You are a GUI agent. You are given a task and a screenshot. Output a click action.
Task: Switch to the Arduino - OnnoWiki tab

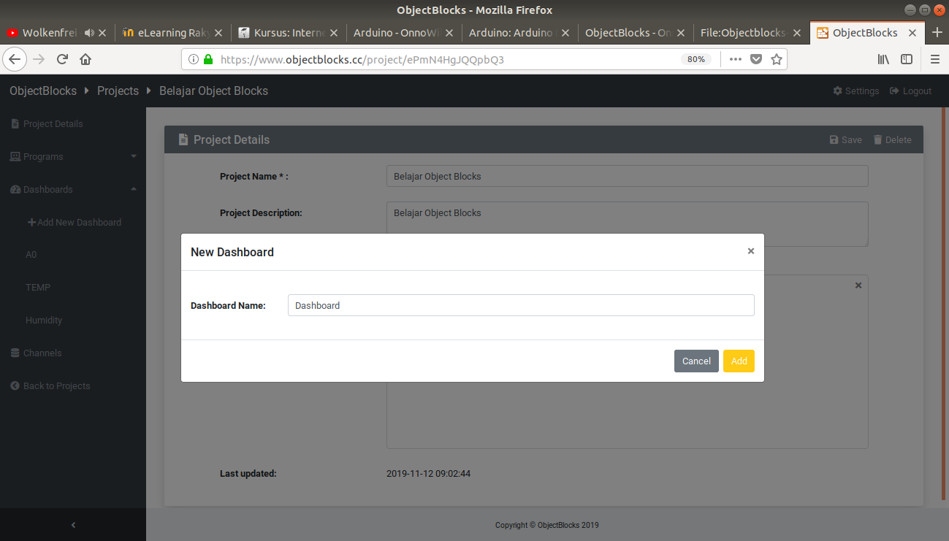pos(397,33)
